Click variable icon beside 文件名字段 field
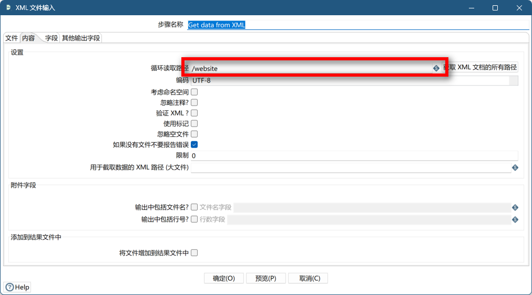The height and width of the screenshot is (295, 532). pos(515,207)
